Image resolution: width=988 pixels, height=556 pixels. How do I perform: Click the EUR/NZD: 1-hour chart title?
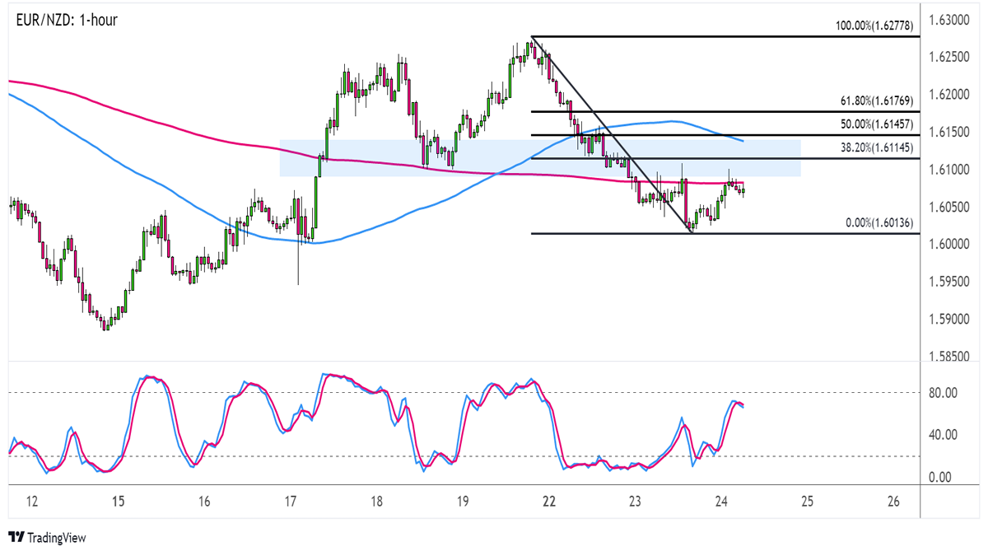tap(66, 20)
